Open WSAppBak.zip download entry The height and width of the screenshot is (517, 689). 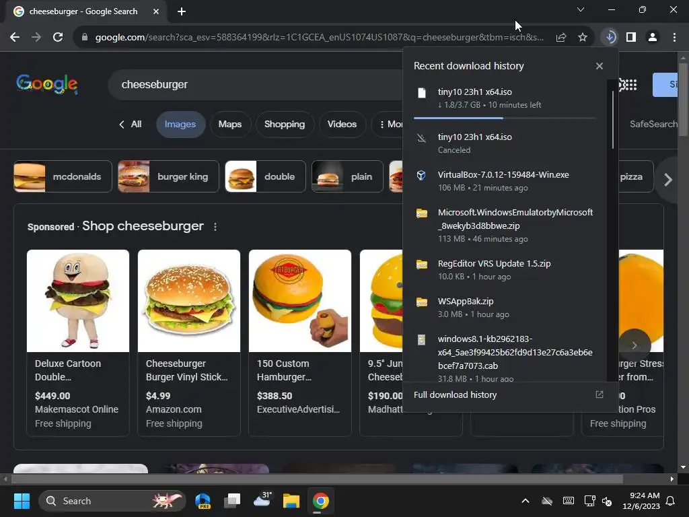pos(505,307)
